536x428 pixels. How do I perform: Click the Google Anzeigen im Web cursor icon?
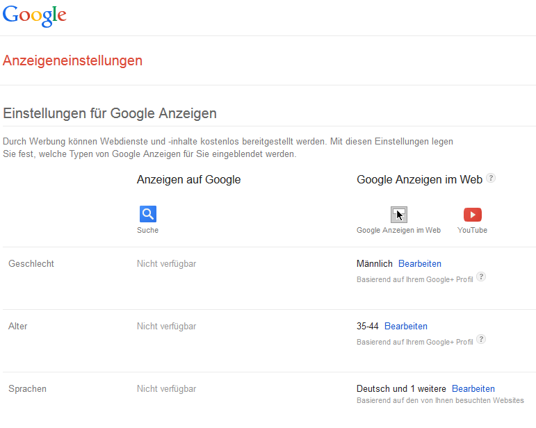point(399,215)
